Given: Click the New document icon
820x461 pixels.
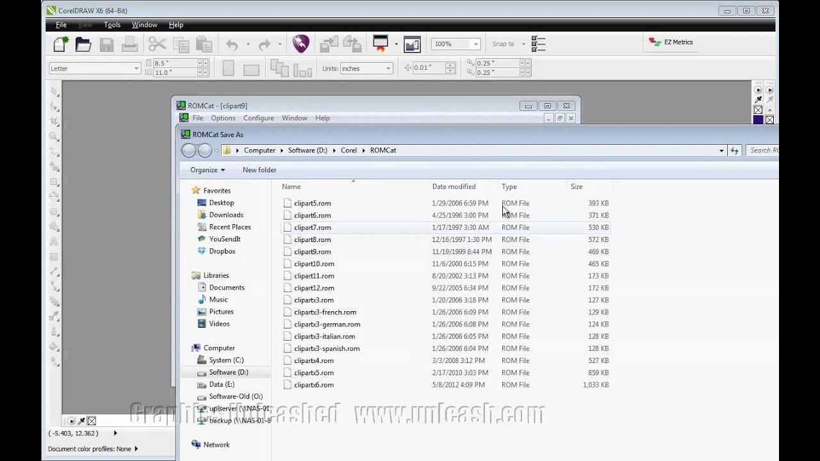Looking at the screenshot, I should pos(60,44).
